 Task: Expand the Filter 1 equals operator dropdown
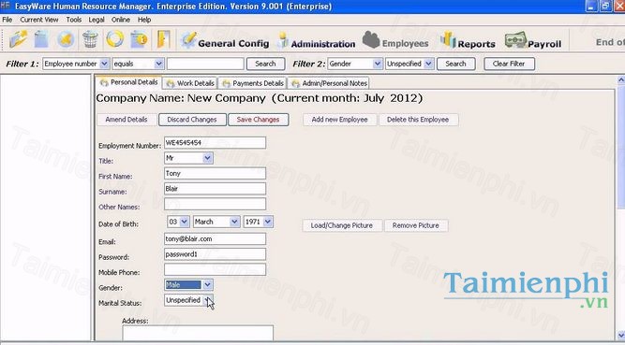pyautogui.click(x=159, y=64)
